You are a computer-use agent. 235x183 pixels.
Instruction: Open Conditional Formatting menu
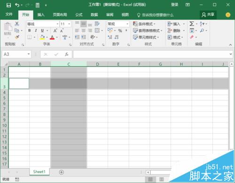tap(144, 24)
